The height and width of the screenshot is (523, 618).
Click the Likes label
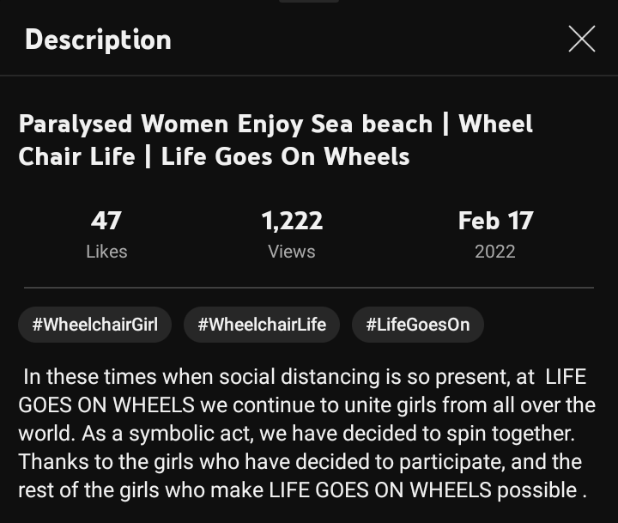[x=106, y=252]
